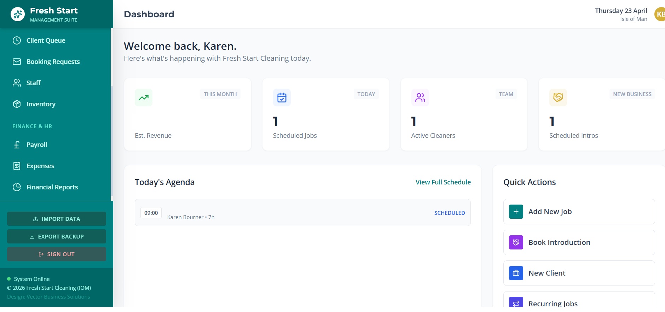Click the Book Introduction quick action
Image resolution: width=665 pixels, height=312 pixels.
pyautogui.click(x=579, y=242)
